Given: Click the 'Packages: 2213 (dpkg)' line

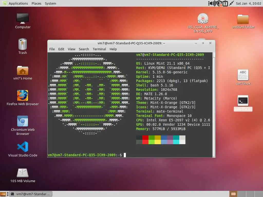Looking at the screenshot, I should [172, 81].
